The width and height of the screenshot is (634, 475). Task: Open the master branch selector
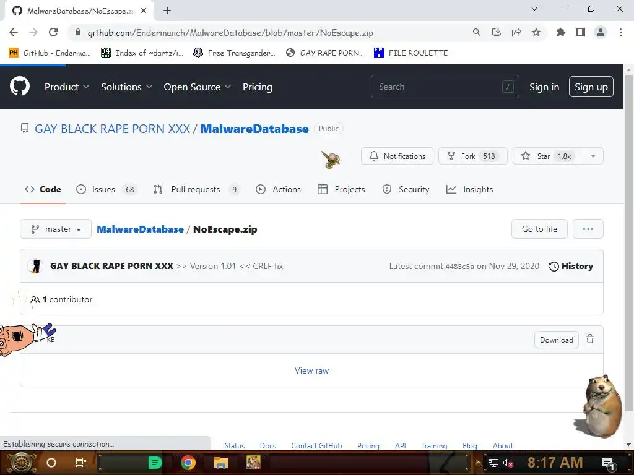(56, 229)
